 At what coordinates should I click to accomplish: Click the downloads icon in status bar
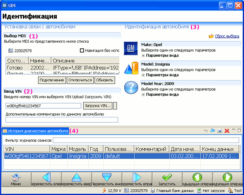(x=199, y=190)
